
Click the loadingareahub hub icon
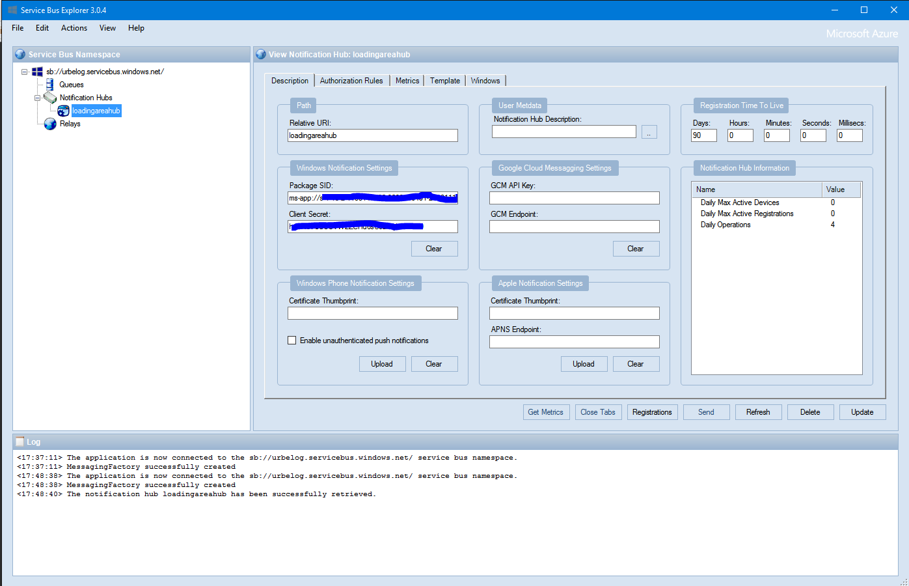click(x=63, y=111)
